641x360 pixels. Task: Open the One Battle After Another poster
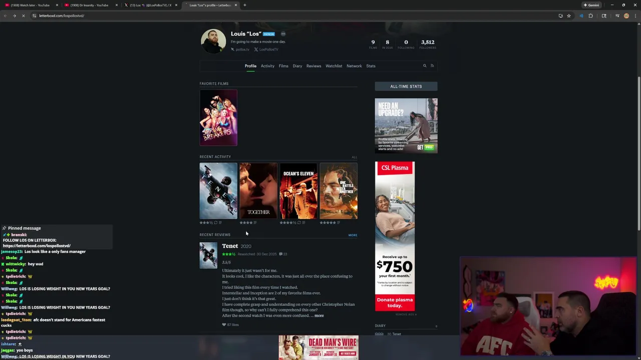click(339, 191)
